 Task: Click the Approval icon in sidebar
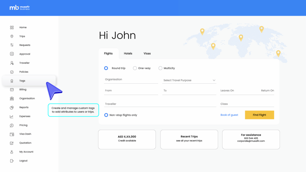12,54
